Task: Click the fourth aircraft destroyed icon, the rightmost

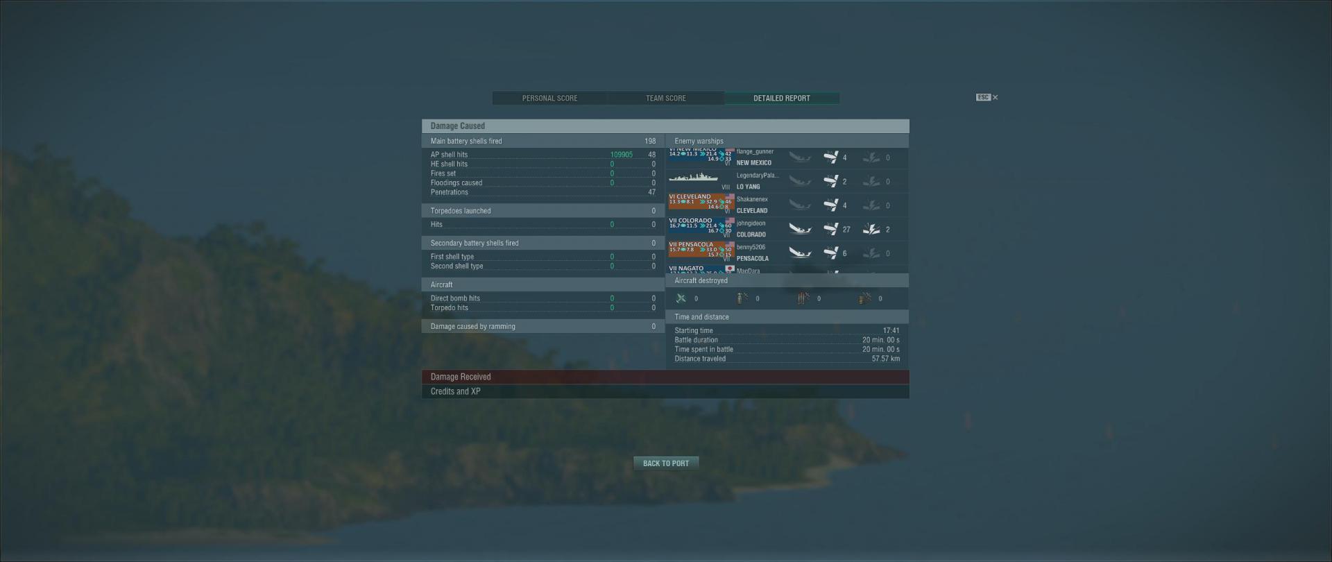Action: point(865,298)
